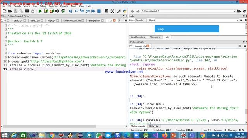Image resolution: width=248 pixels, height=139 pixels.
Task: Maximize the current pane
Action: 107,11
